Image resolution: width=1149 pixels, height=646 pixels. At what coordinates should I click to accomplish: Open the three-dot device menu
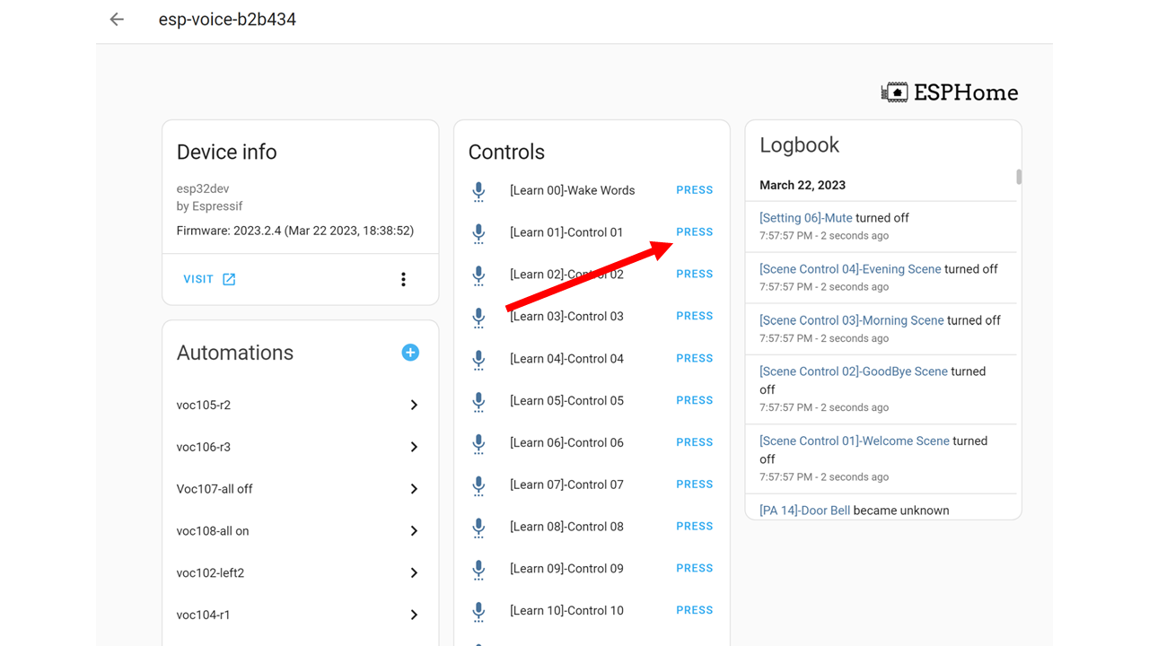click(x=403, y=279)
